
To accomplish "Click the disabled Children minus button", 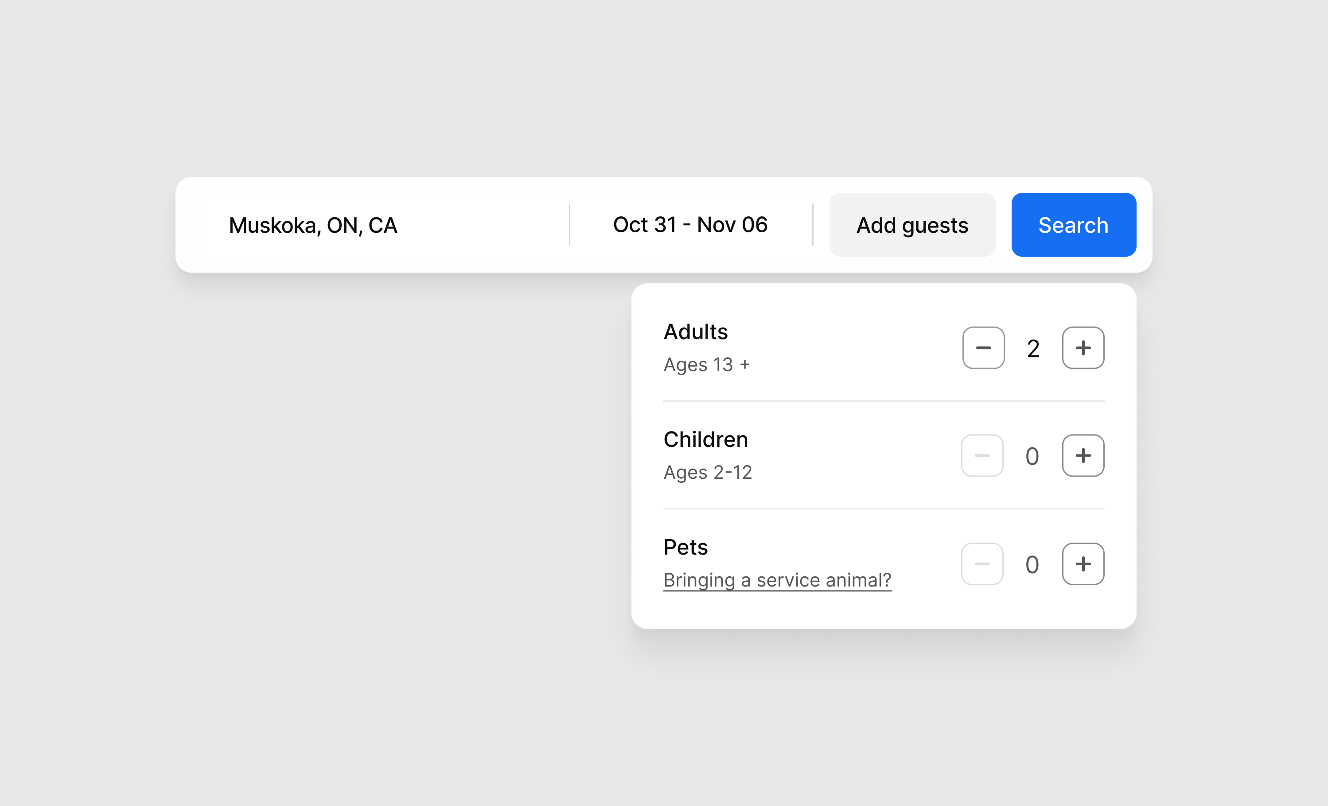I will pyautogui.click(x=982, y=456).
